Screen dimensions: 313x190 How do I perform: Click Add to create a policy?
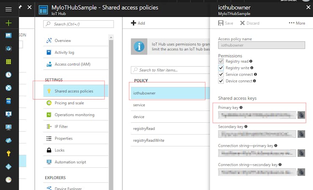pyautogui.click(x=138, y=23)
